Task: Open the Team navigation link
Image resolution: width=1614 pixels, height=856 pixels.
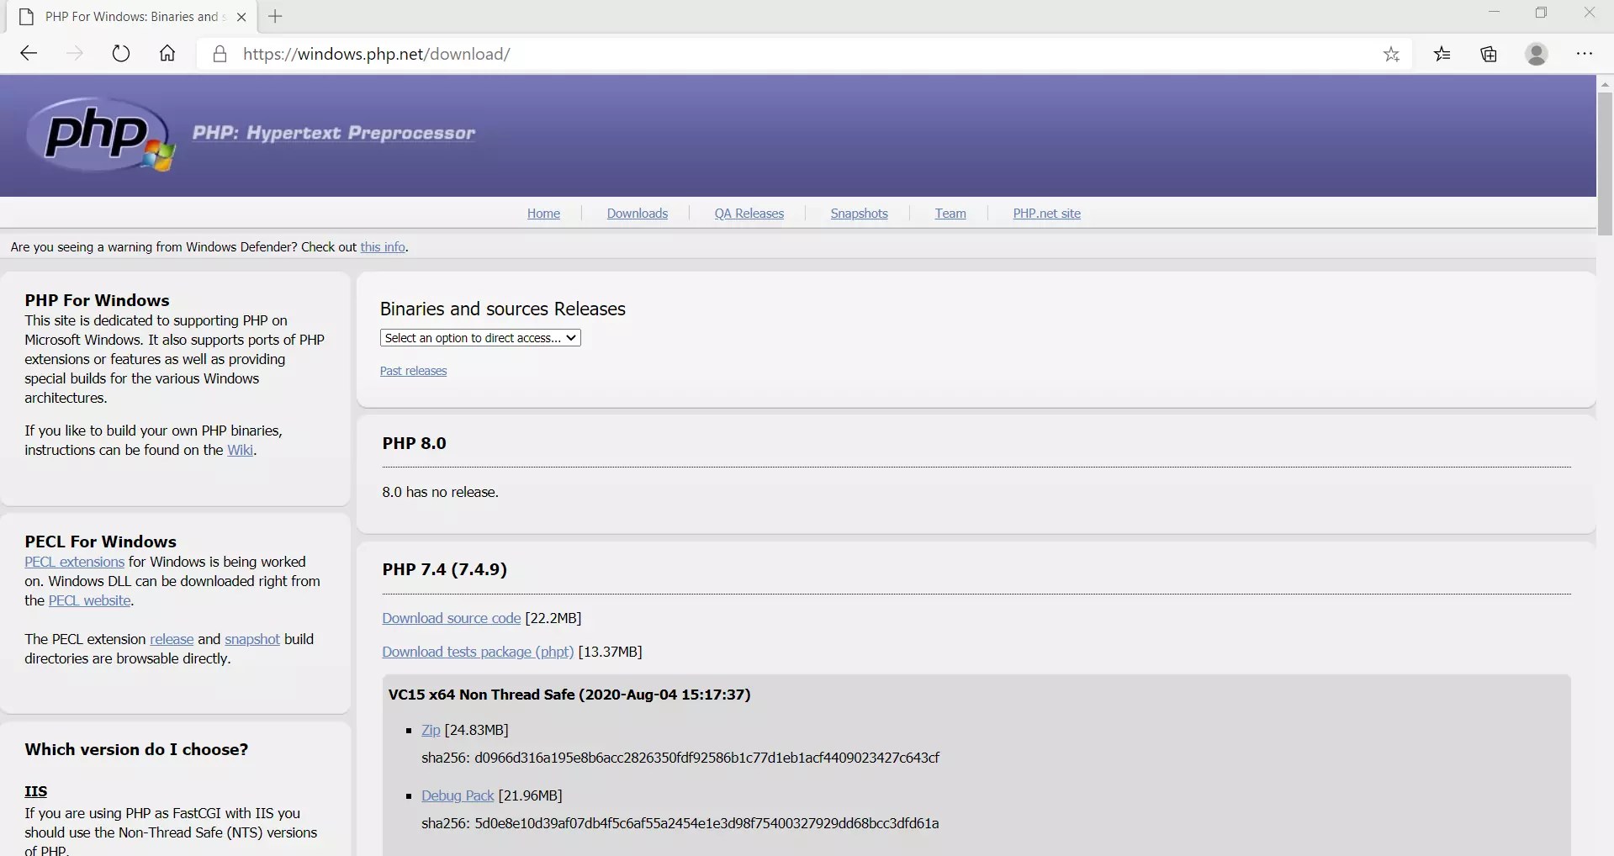Action: [x=950, y=214]
